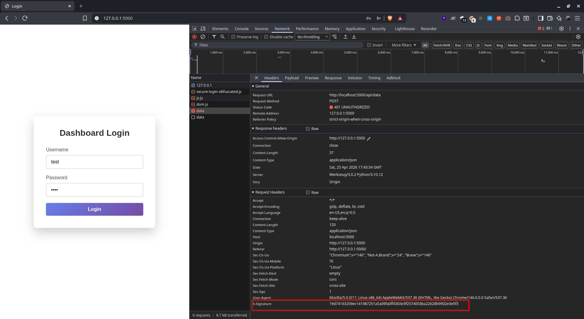Open network search magnifier
The image size is (584, 319).
pos(223,37)
